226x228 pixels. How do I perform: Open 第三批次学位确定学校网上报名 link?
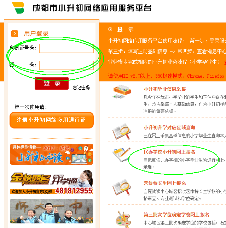[x=176, y=215]
